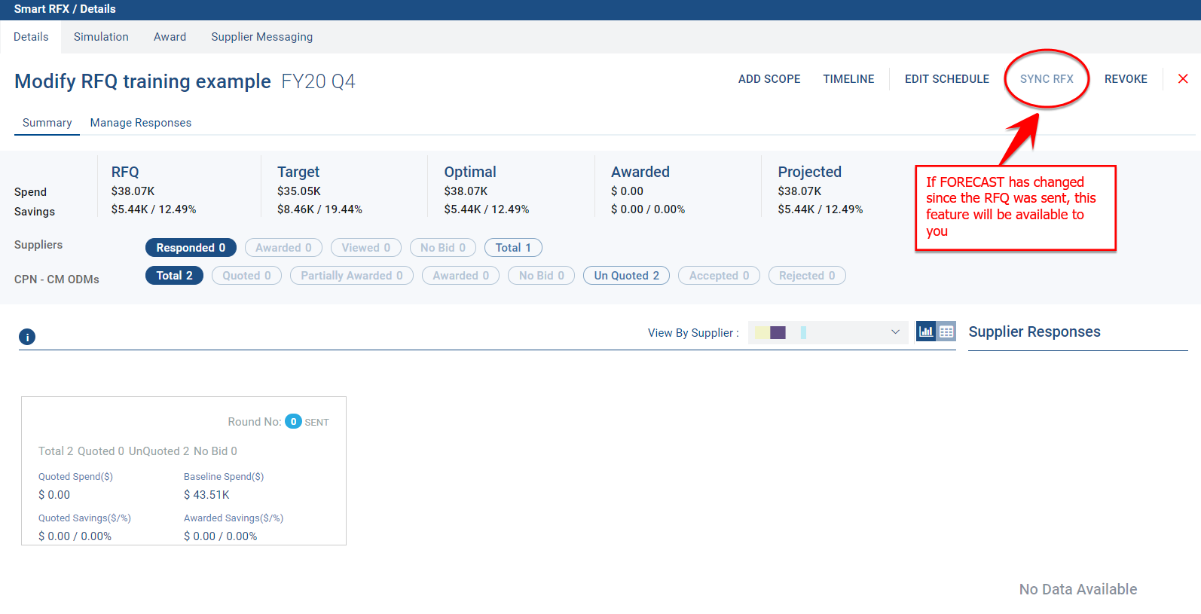Select the Round 0 summary card

[x=184, y=471]
